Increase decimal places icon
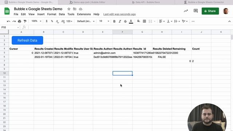Screen dimensions: 233x131 click(x=63, y=21)
